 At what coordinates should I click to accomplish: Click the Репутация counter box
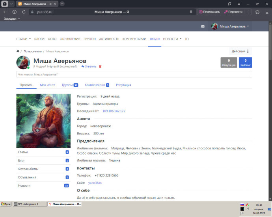point(229,63)
